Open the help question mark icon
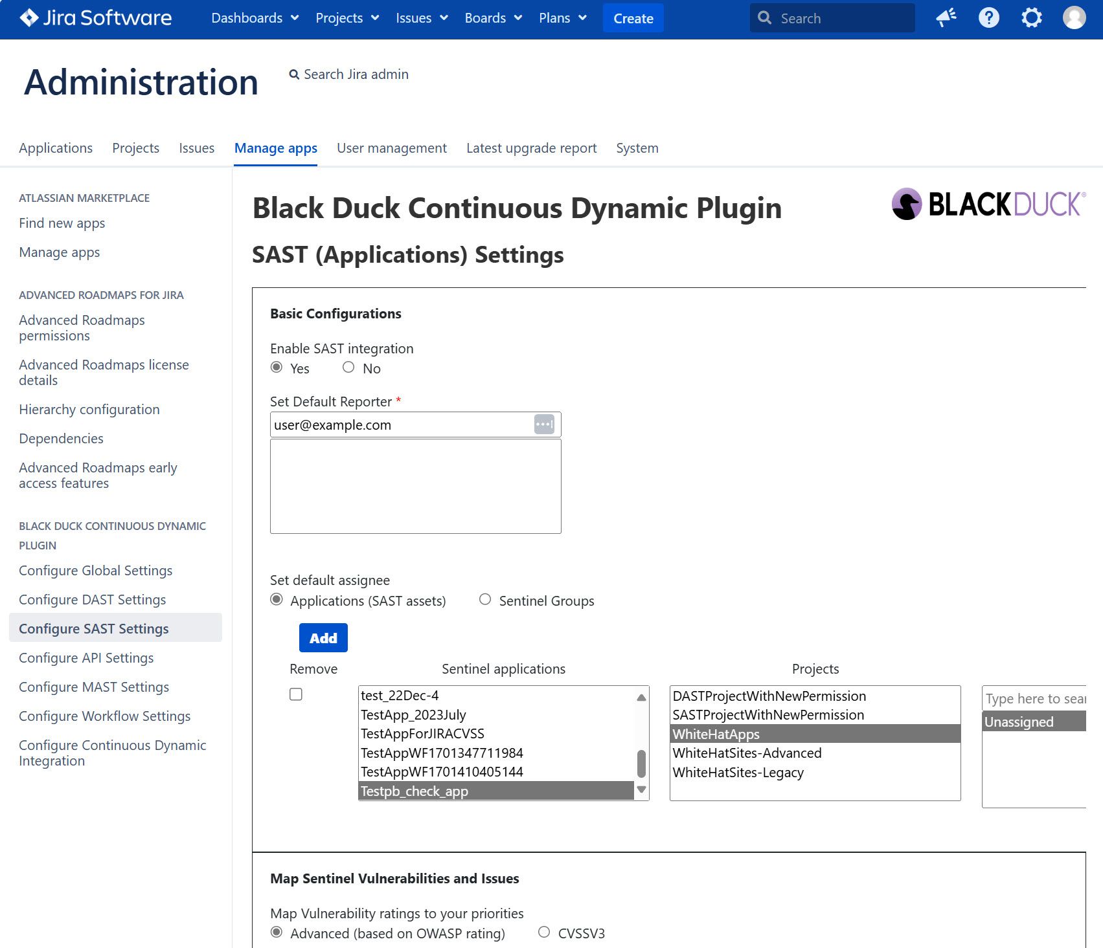1103x948 pixels. 988,18
